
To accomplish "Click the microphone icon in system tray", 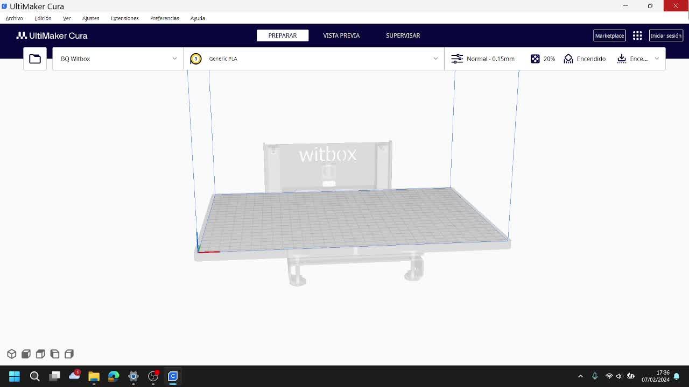I will click(x=595, y=376).
